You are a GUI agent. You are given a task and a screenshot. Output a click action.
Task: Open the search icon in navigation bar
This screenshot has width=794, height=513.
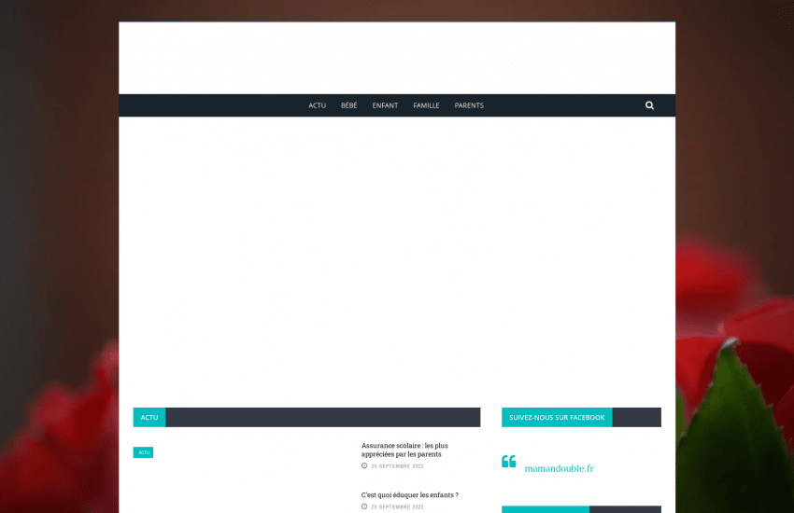[649, 105]
